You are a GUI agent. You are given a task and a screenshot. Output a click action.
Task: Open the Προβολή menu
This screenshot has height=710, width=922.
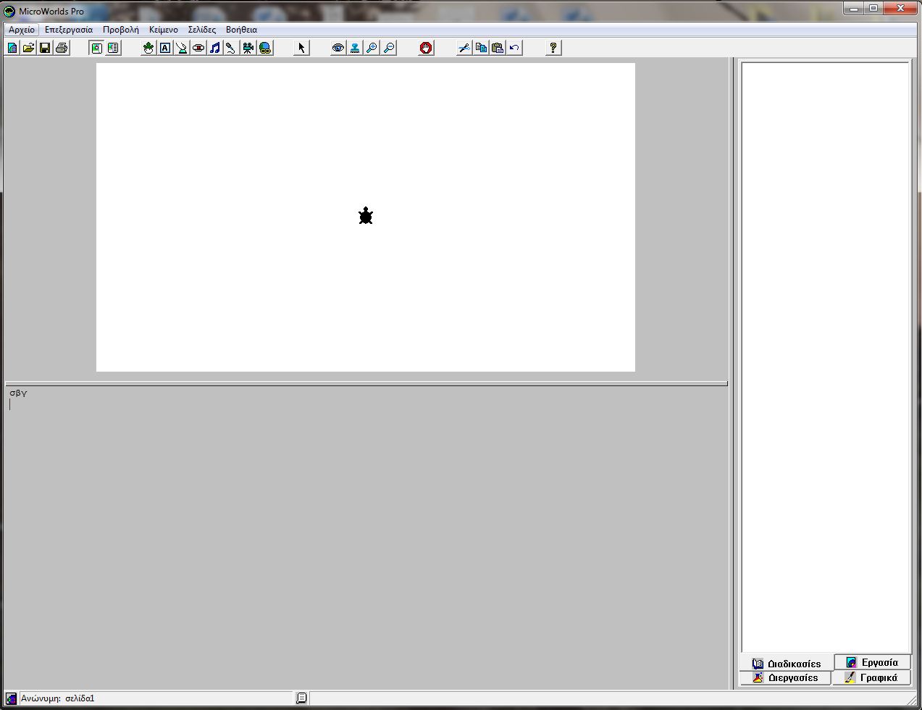(x=121, y=30)
